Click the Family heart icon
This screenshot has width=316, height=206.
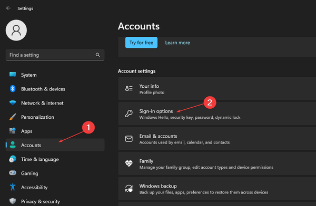[x=129, y=163]
